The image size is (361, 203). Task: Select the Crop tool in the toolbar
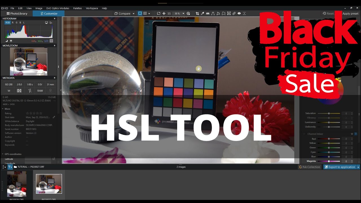coord(197,14)
